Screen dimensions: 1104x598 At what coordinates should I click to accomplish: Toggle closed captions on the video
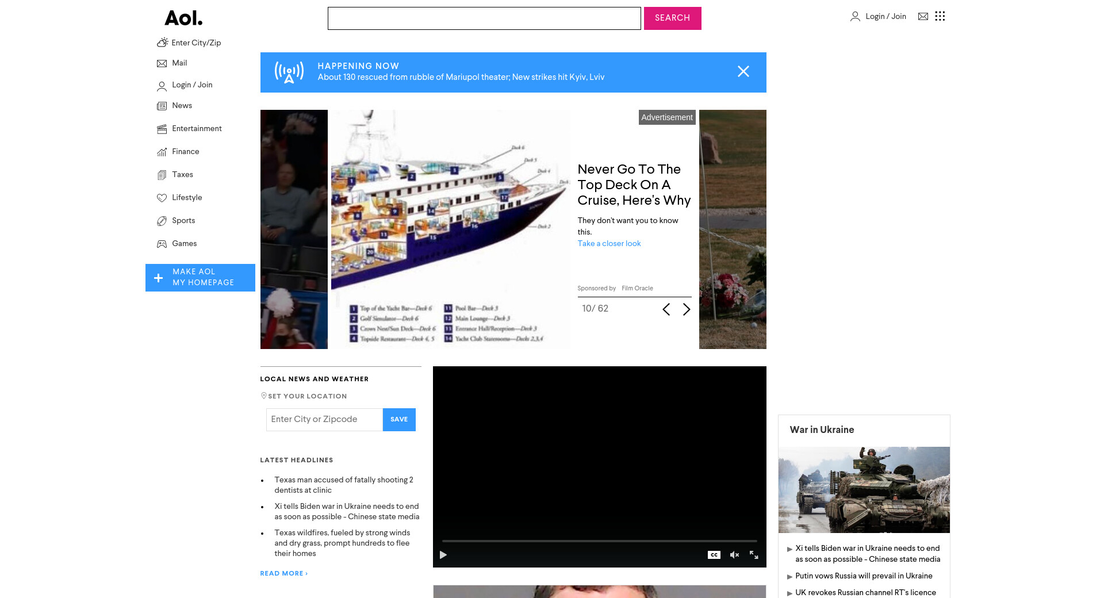(714, 555)
